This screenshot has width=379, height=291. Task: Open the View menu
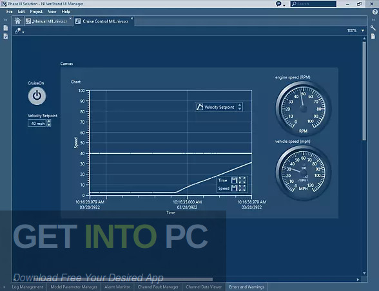pos(52,12)
